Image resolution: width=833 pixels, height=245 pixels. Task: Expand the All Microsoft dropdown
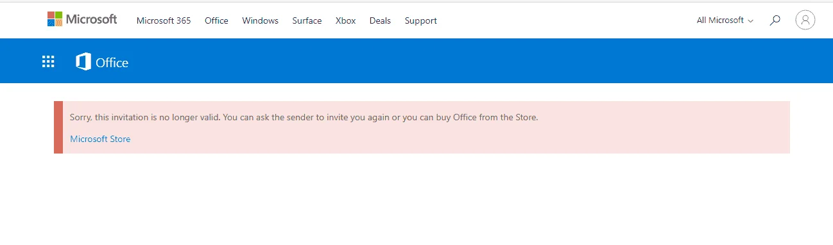(725, 20)
